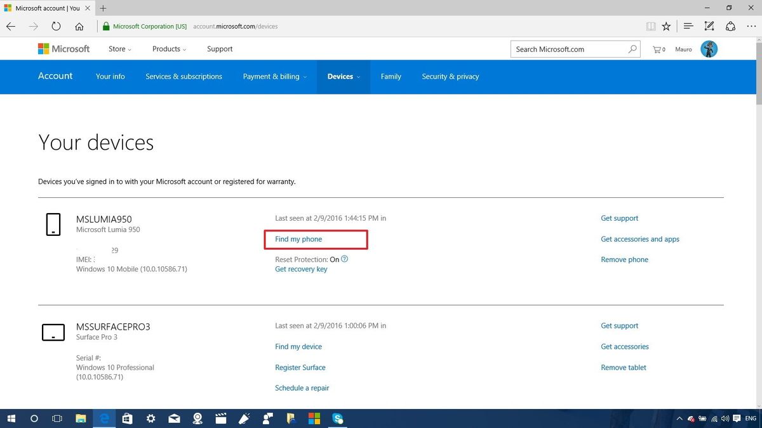The image size is (762, 428).
Task: Click the search magnifier icon
Action: coord(632,48)
